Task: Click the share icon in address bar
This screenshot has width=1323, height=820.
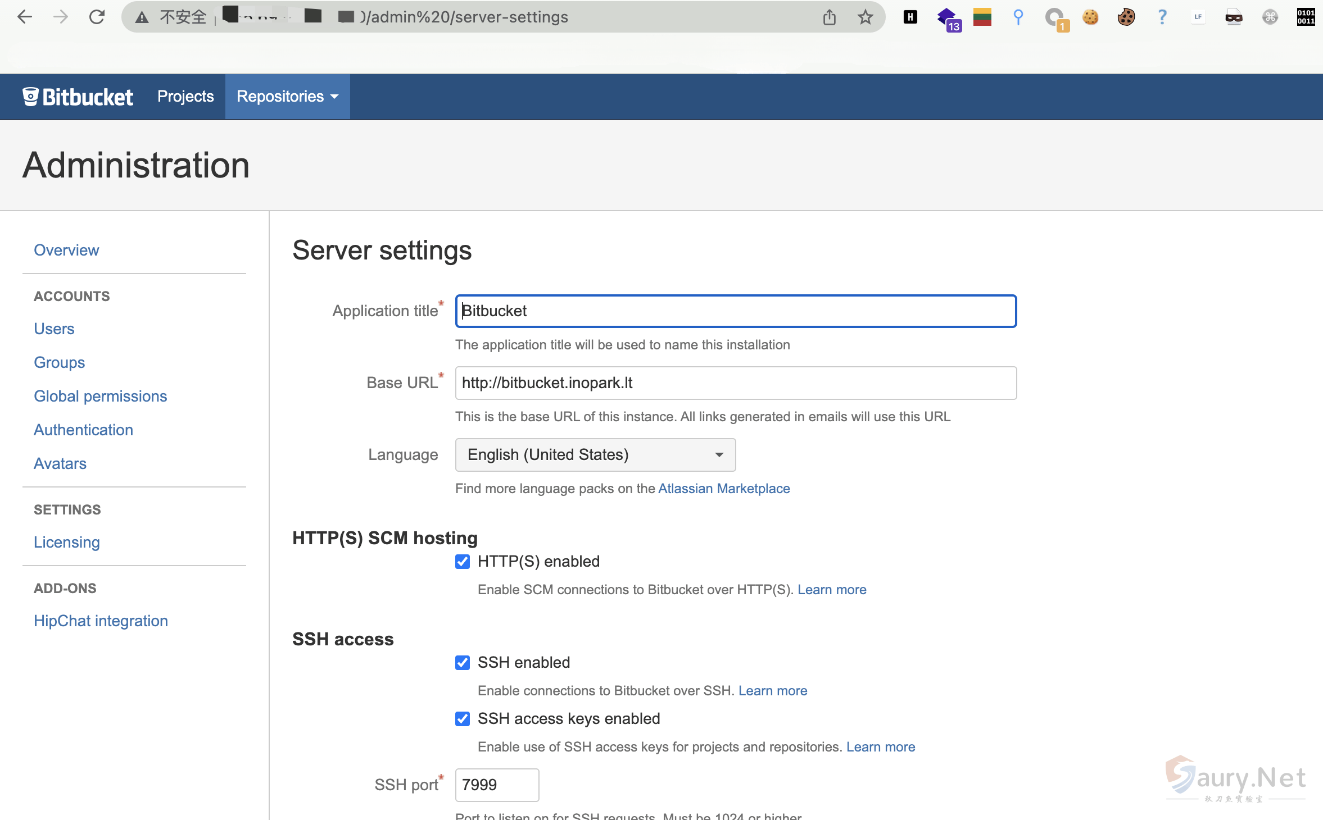Action: (830, 17)
